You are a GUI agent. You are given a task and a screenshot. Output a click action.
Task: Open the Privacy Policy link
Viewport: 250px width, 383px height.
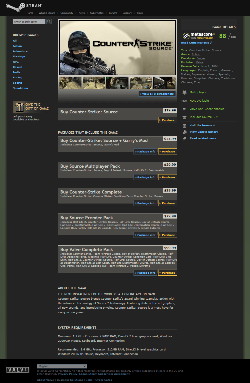pos(67,374)
